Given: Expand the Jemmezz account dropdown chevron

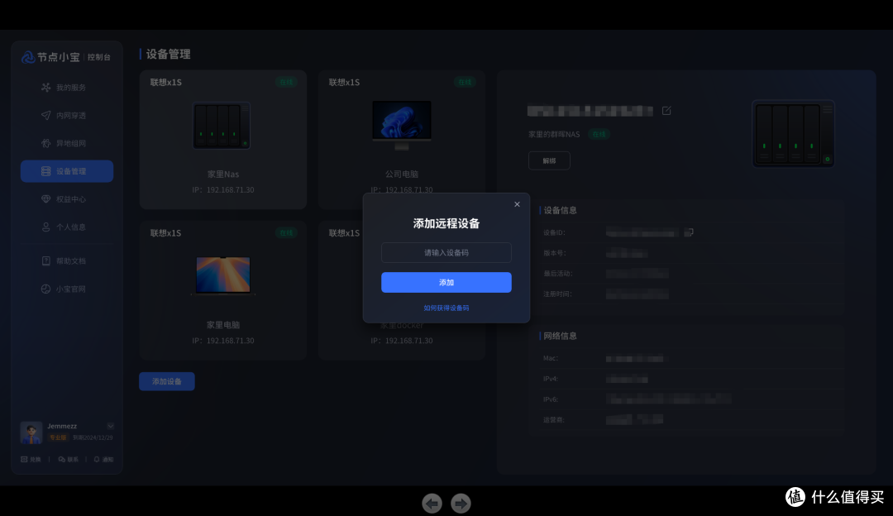Looking at the screenshot, I should pyautogui.click(x=111, y=426).
